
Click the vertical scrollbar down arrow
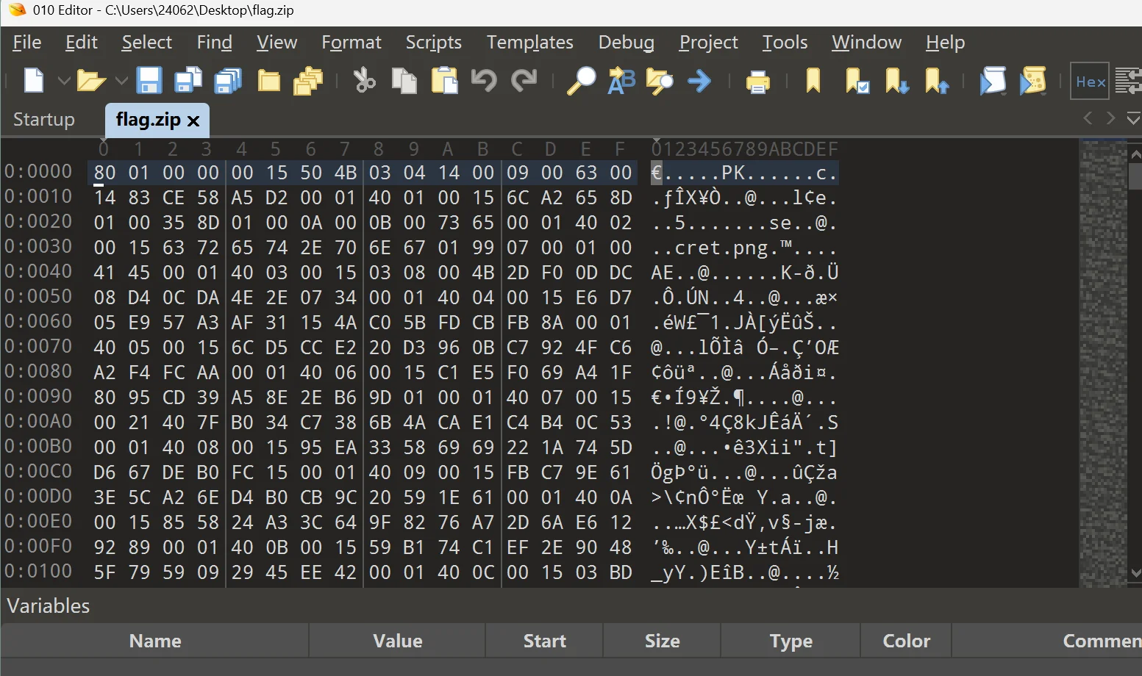[x=1135, y=572]
